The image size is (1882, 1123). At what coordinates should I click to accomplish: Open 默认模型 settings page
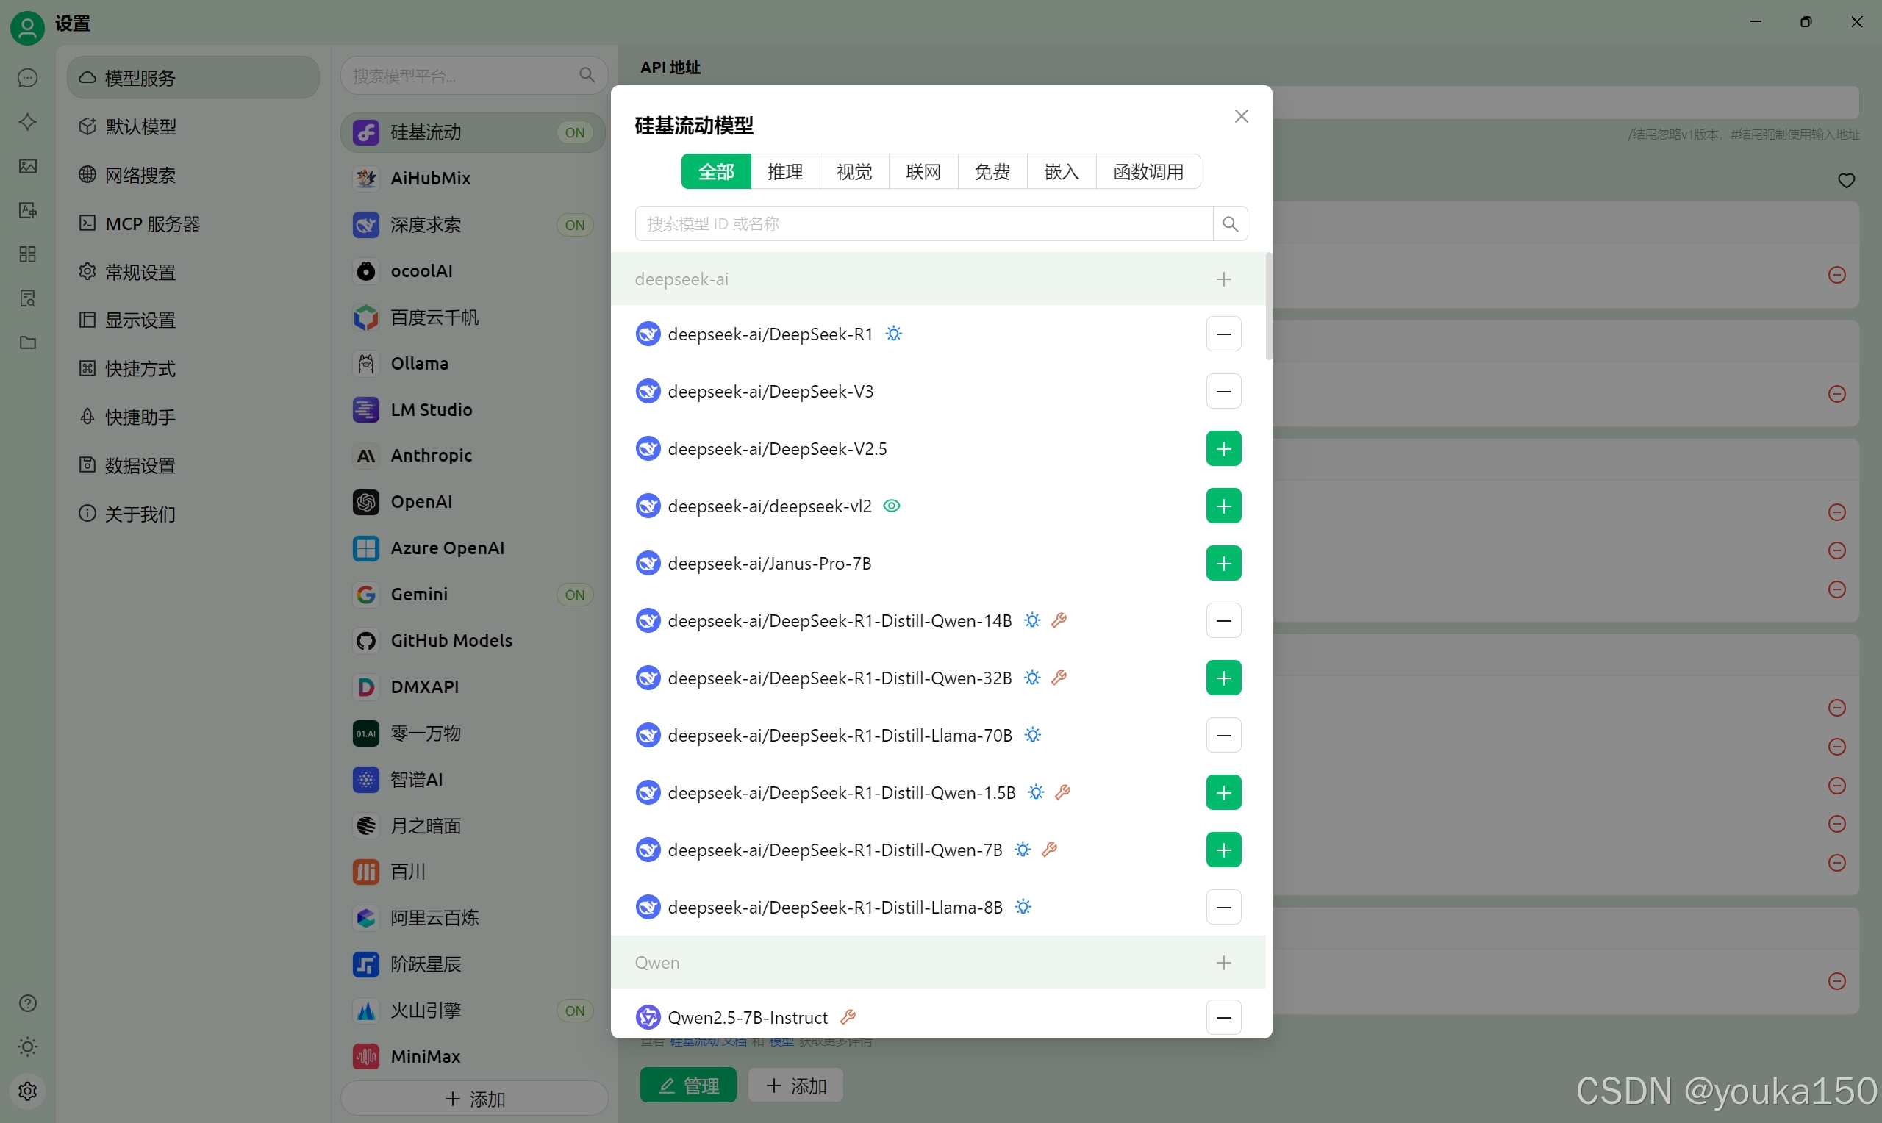tap(140, 126)
